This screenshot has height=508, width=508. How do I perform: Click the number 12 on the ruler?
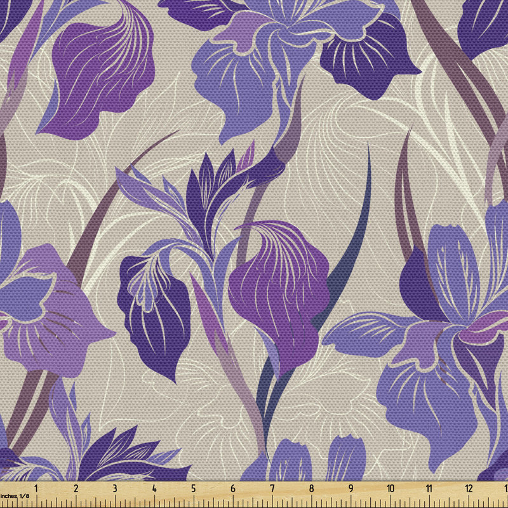[x=469, y=488]
